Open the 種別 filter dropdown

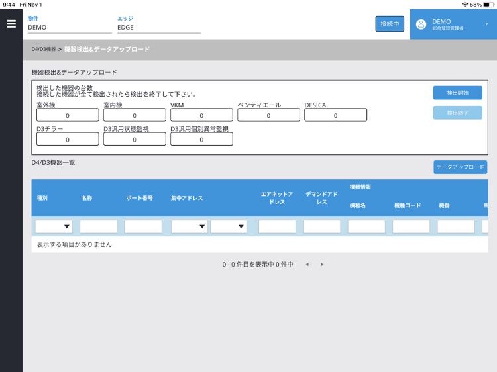click(x=54, y=226)
